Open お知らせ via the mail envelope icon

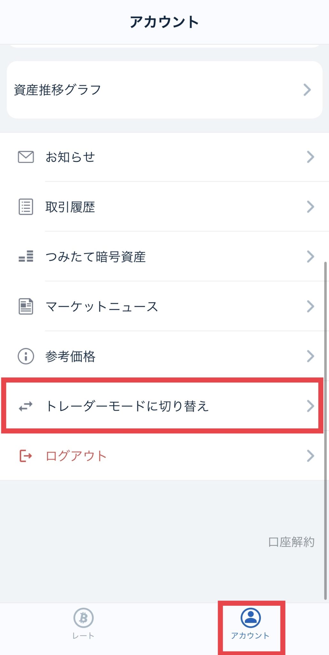(26, 157)
